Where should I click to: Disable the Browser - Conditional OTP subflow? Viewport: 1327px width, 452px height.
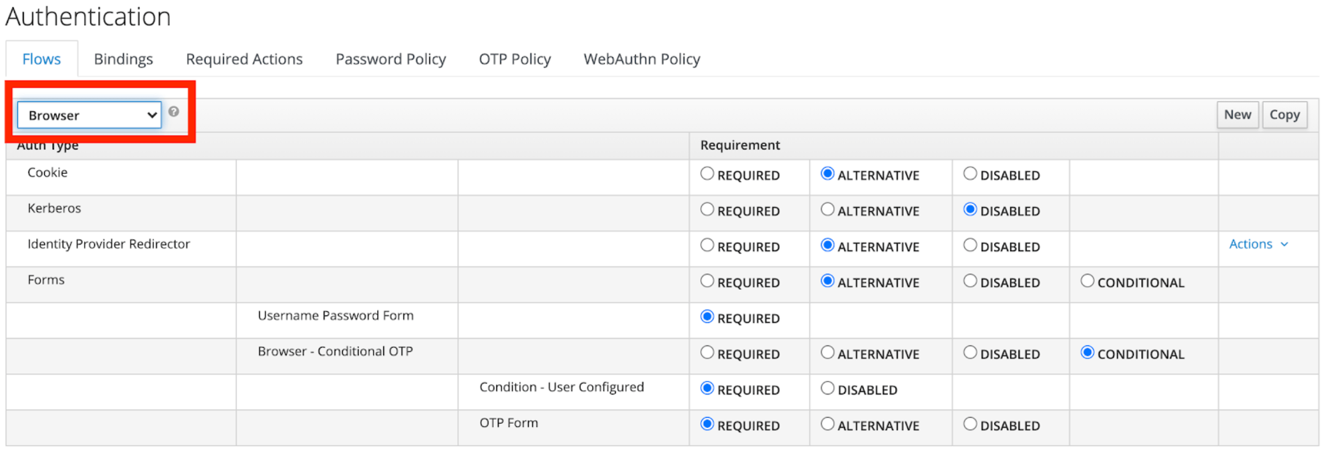(x=969, y=352)
